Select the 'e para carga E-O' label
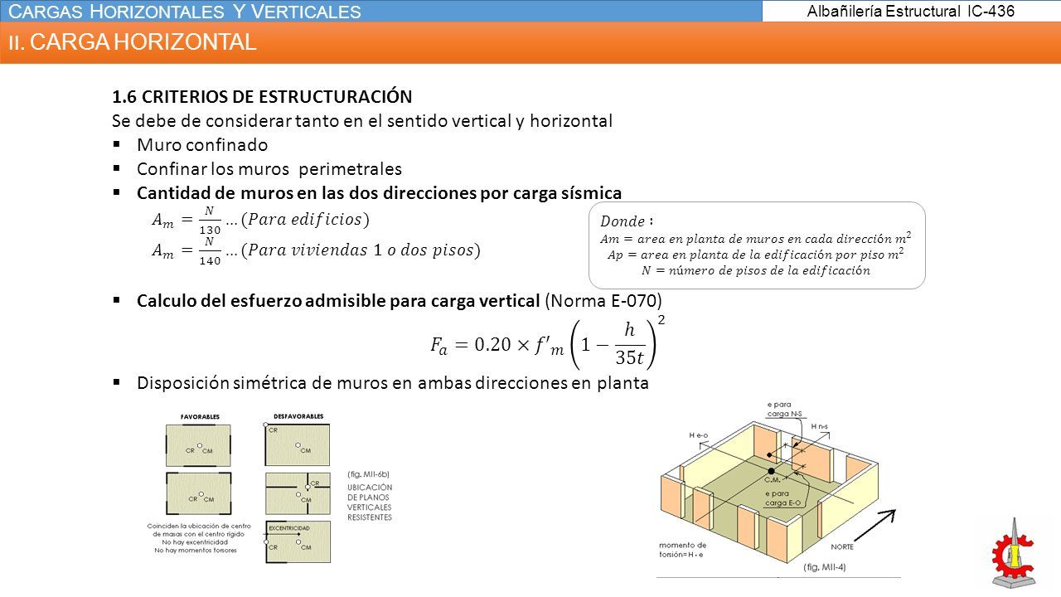 (782, 498)
